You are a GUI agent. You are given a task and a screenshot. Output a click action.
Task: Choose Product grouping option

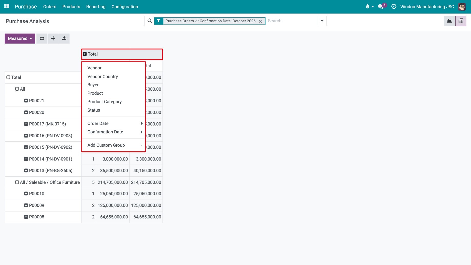(x=113, y=93)
